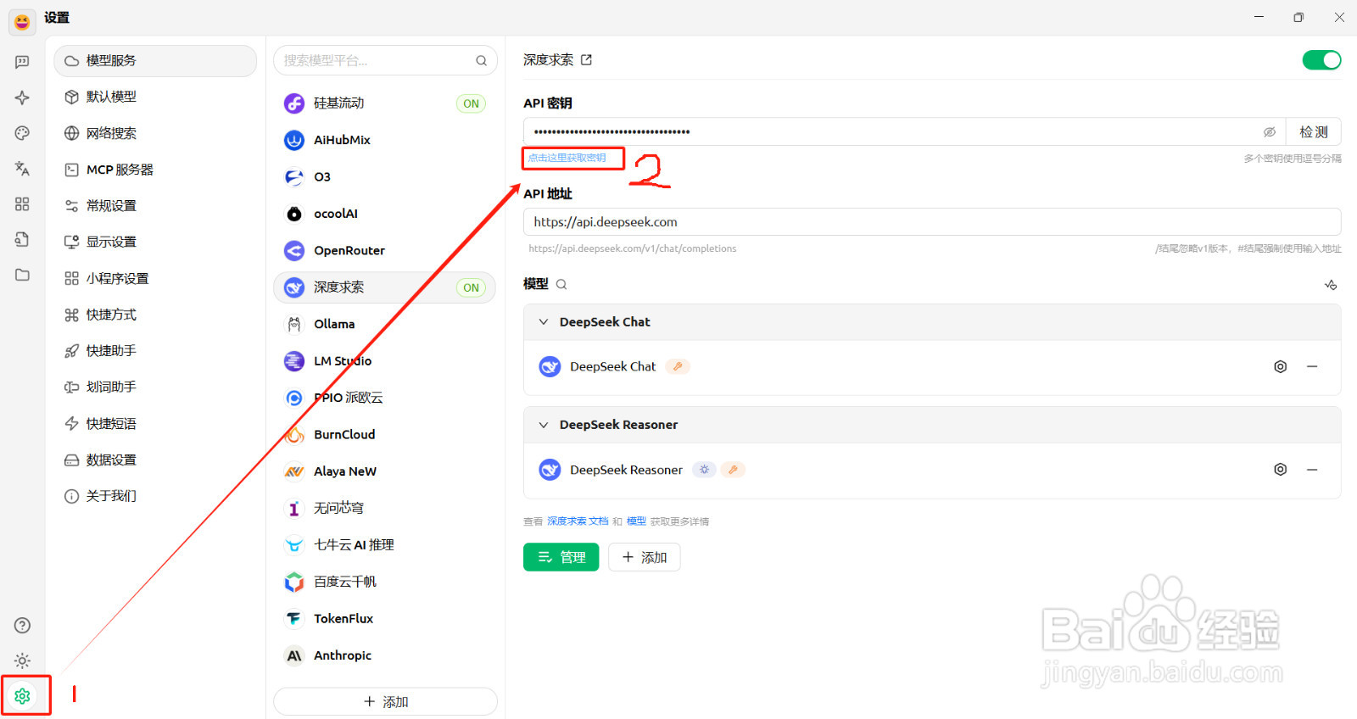Screen dimensions: 1357x719
Task: Open the 深度求索 文档 link
Action: pos(578,521)
